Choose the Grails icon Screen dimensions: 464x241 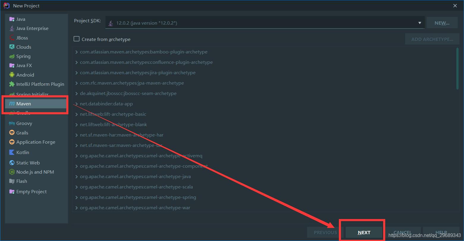tap(12, 133)
